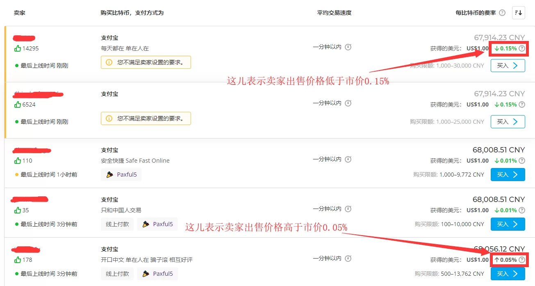The height and width of the screenshot is (286, 535).
Task: Click the 开口中文 单在人在 骗子滚 相互好评 description
Action: pyautogui.click(x=147, y=260)
